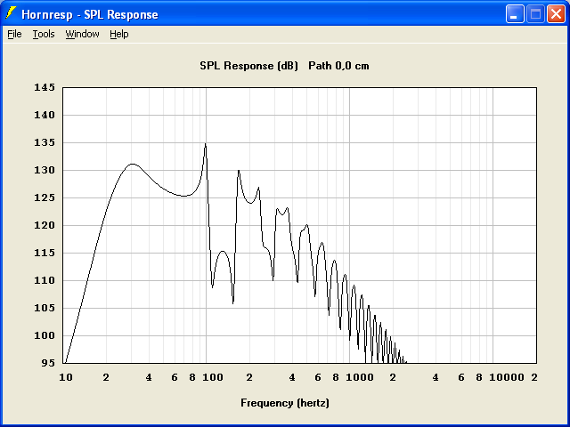570x427 pixels.
Task: Open the Help menu
Action: point(119,34)
